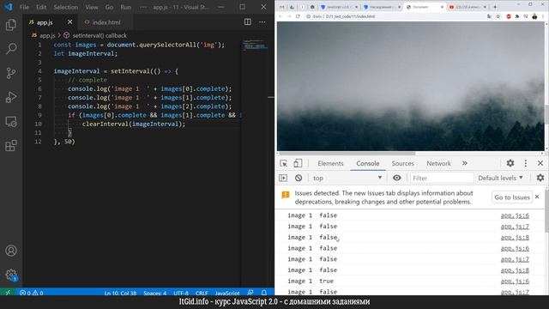Open Manage gear in VS Code

[11, 275]
